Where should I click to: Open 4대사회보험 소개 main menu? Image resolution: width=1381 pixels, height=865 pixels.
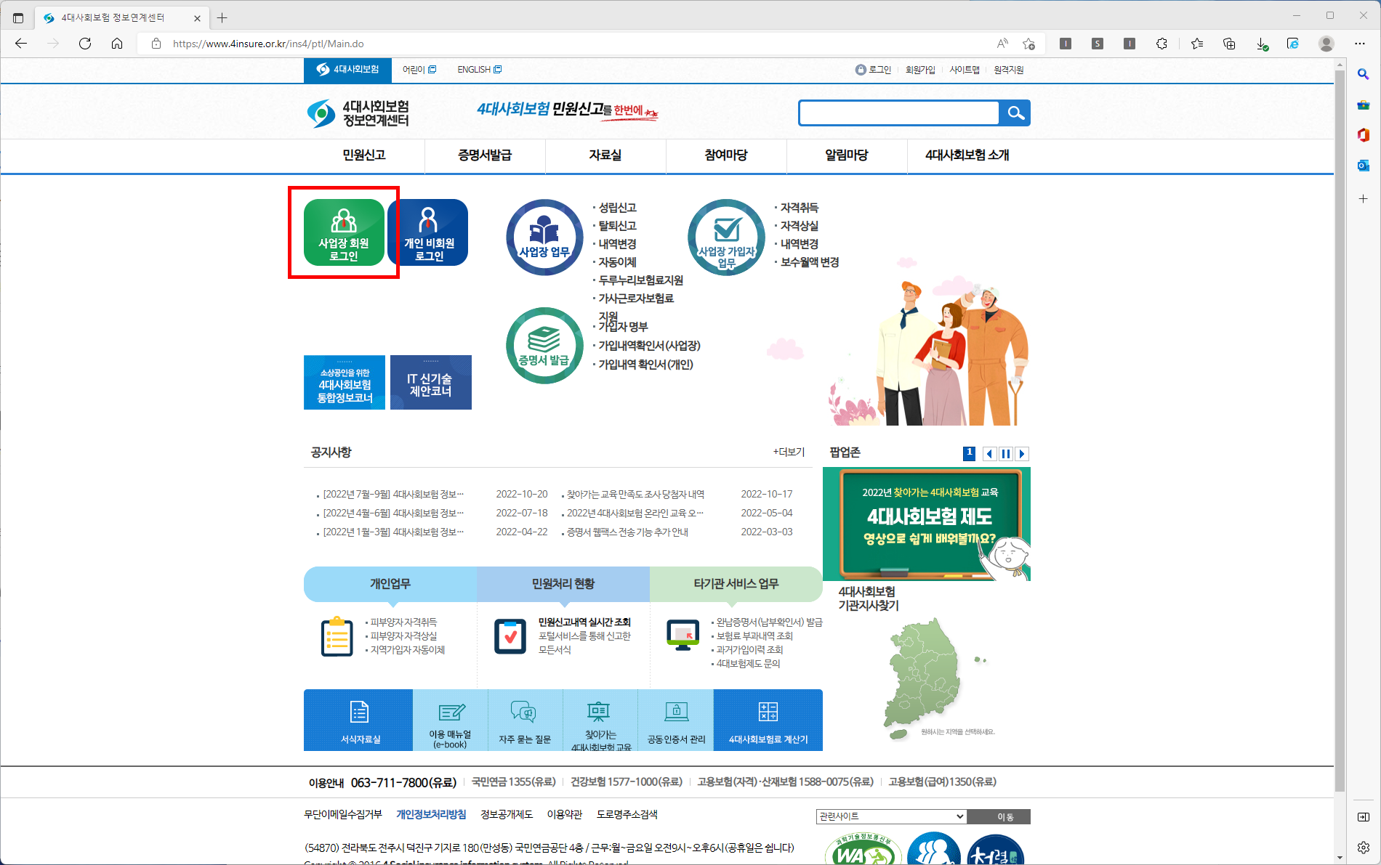[x=967, y=155]
